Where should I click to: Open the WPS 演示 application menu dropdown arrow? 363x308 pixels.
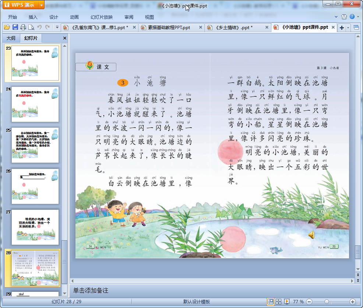(x=41, y=5)
